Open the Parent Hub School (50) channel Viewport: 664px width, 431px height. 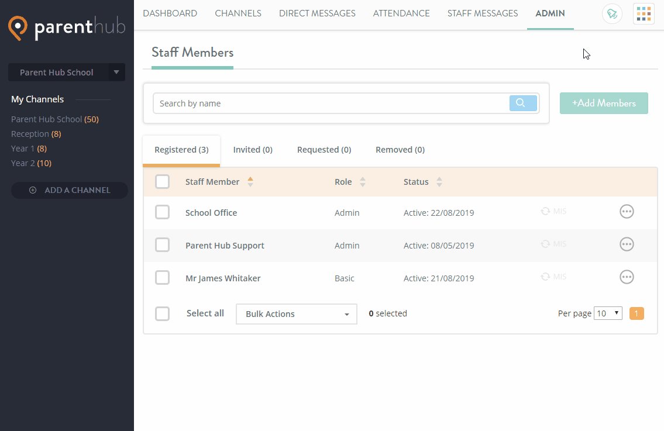(55, 119)
